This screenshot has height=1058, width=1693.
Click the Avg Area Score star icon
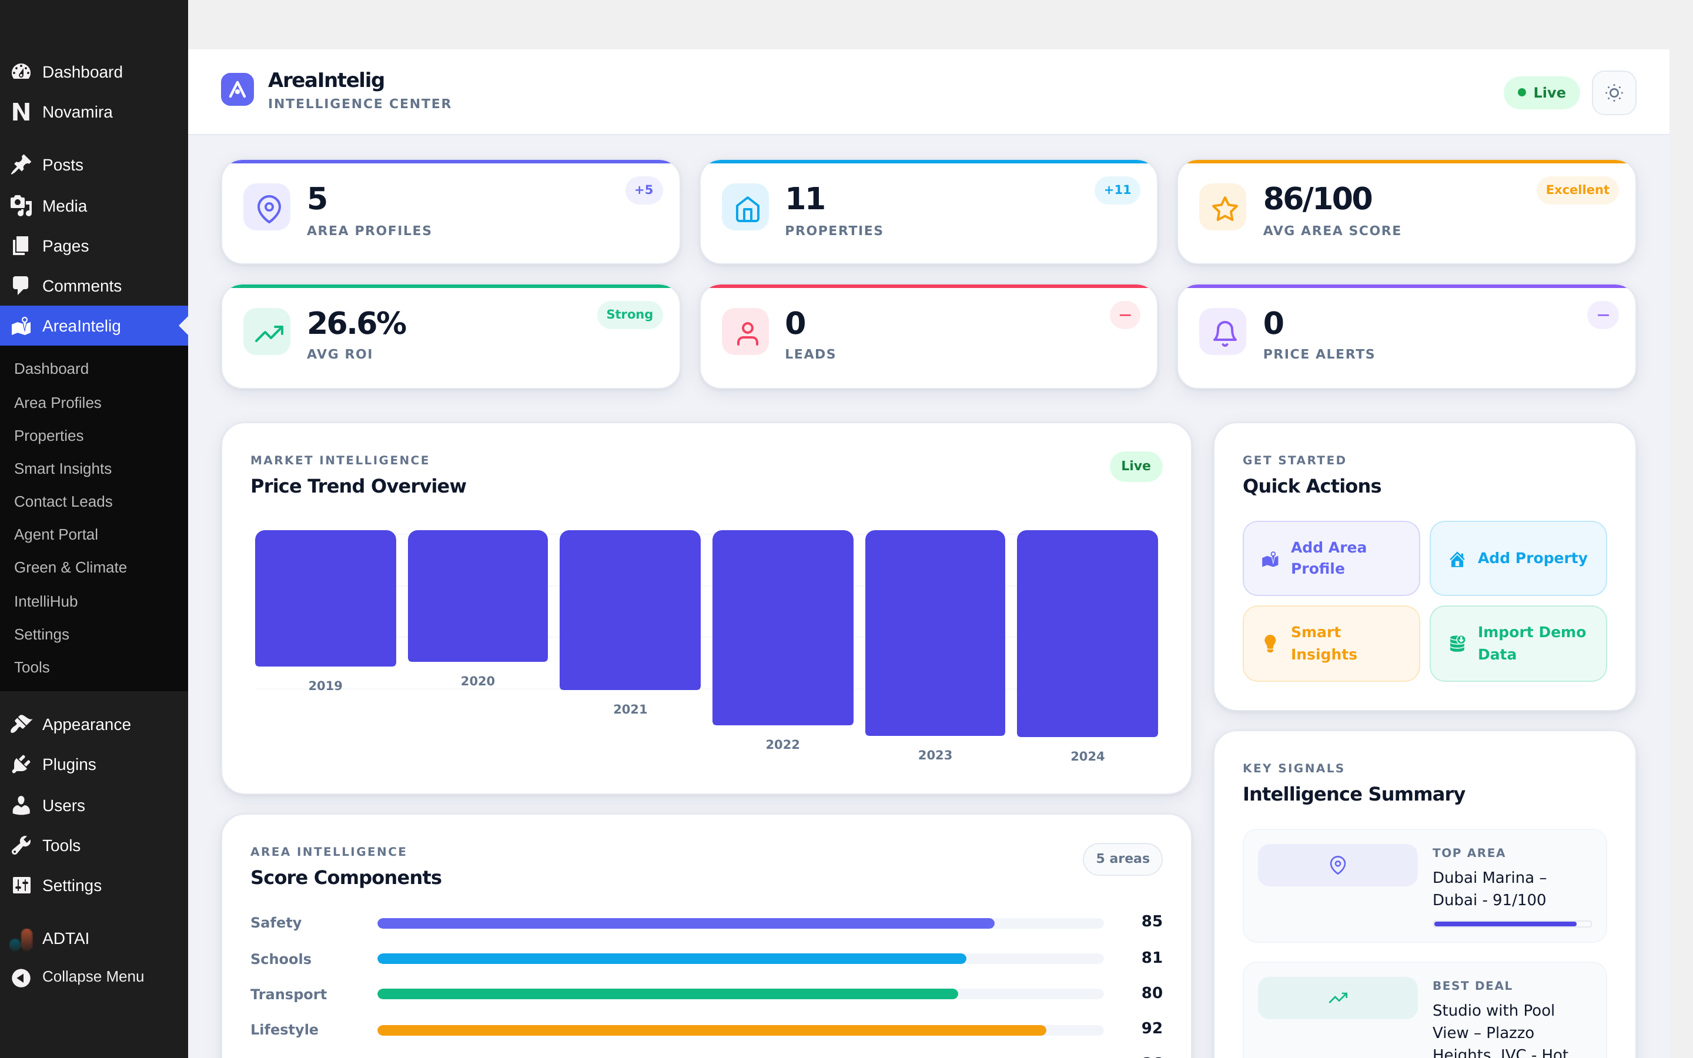tap(1223, 207)
